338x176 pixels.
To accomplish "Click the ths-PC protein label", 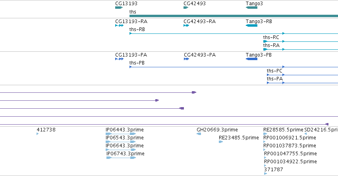I will pyautogui.click(x=274, y=71).
